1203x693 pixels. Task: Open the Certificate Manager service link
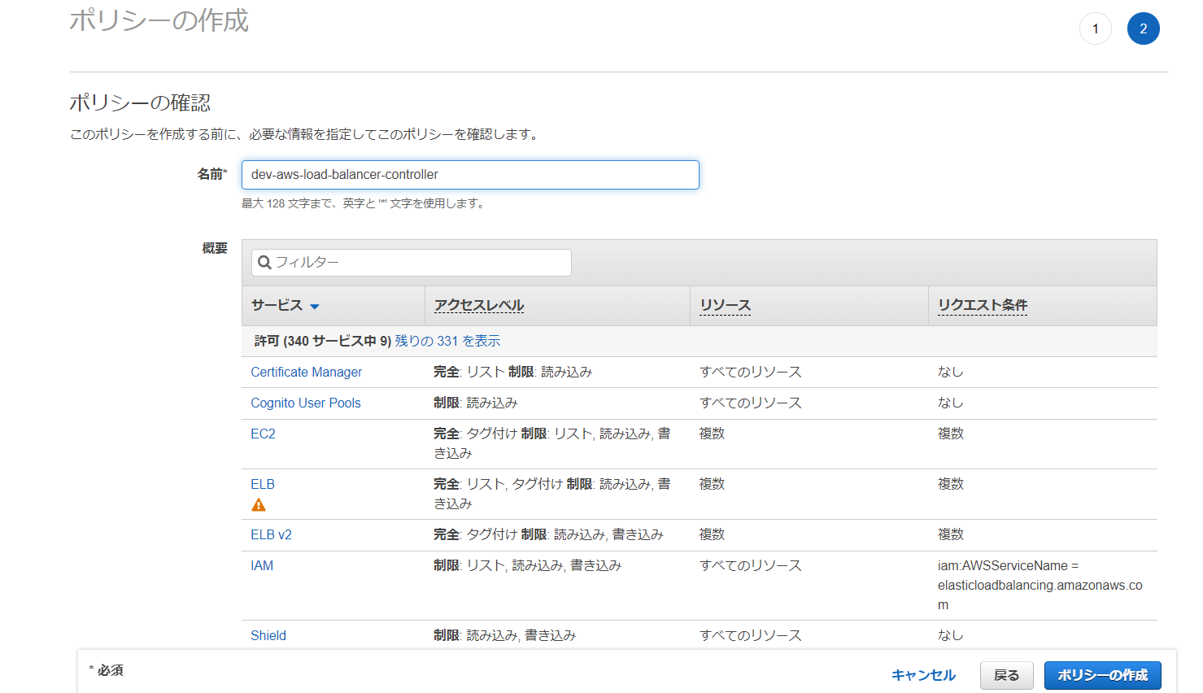[306, 372]
